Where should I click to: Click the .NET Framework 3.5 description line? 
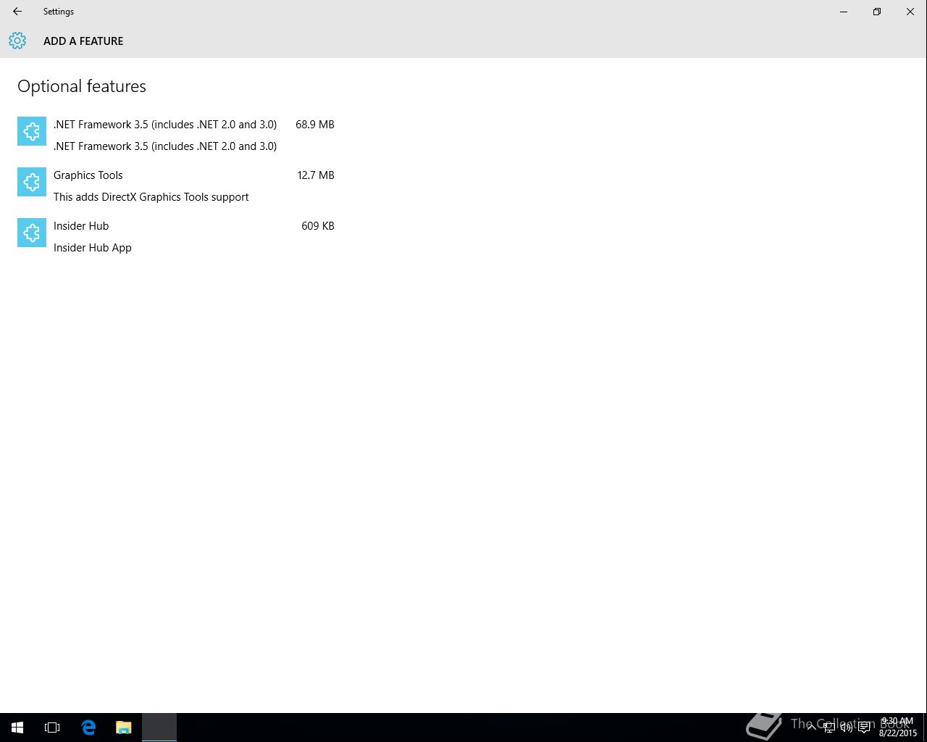165,146
